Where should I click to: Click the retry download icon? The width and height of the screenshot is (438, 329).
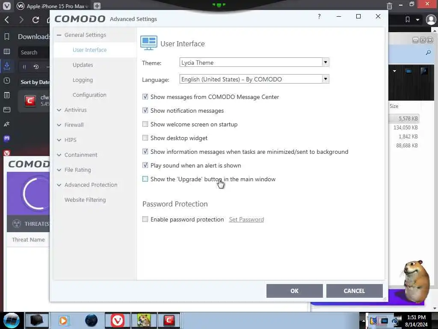pyautogui.click(x=36, y=67)
